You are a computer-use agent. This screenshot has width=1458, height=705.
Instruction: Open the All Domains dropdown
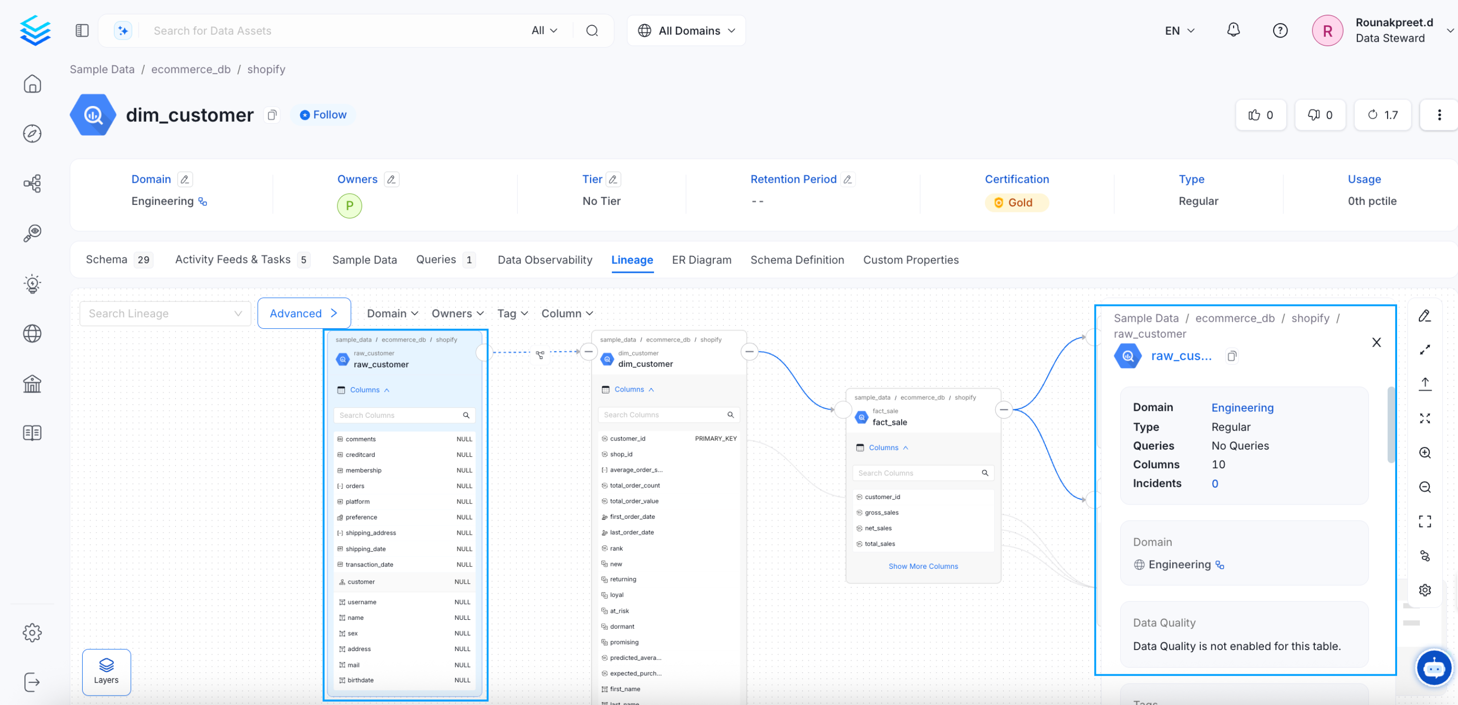(x=686, y=30)
